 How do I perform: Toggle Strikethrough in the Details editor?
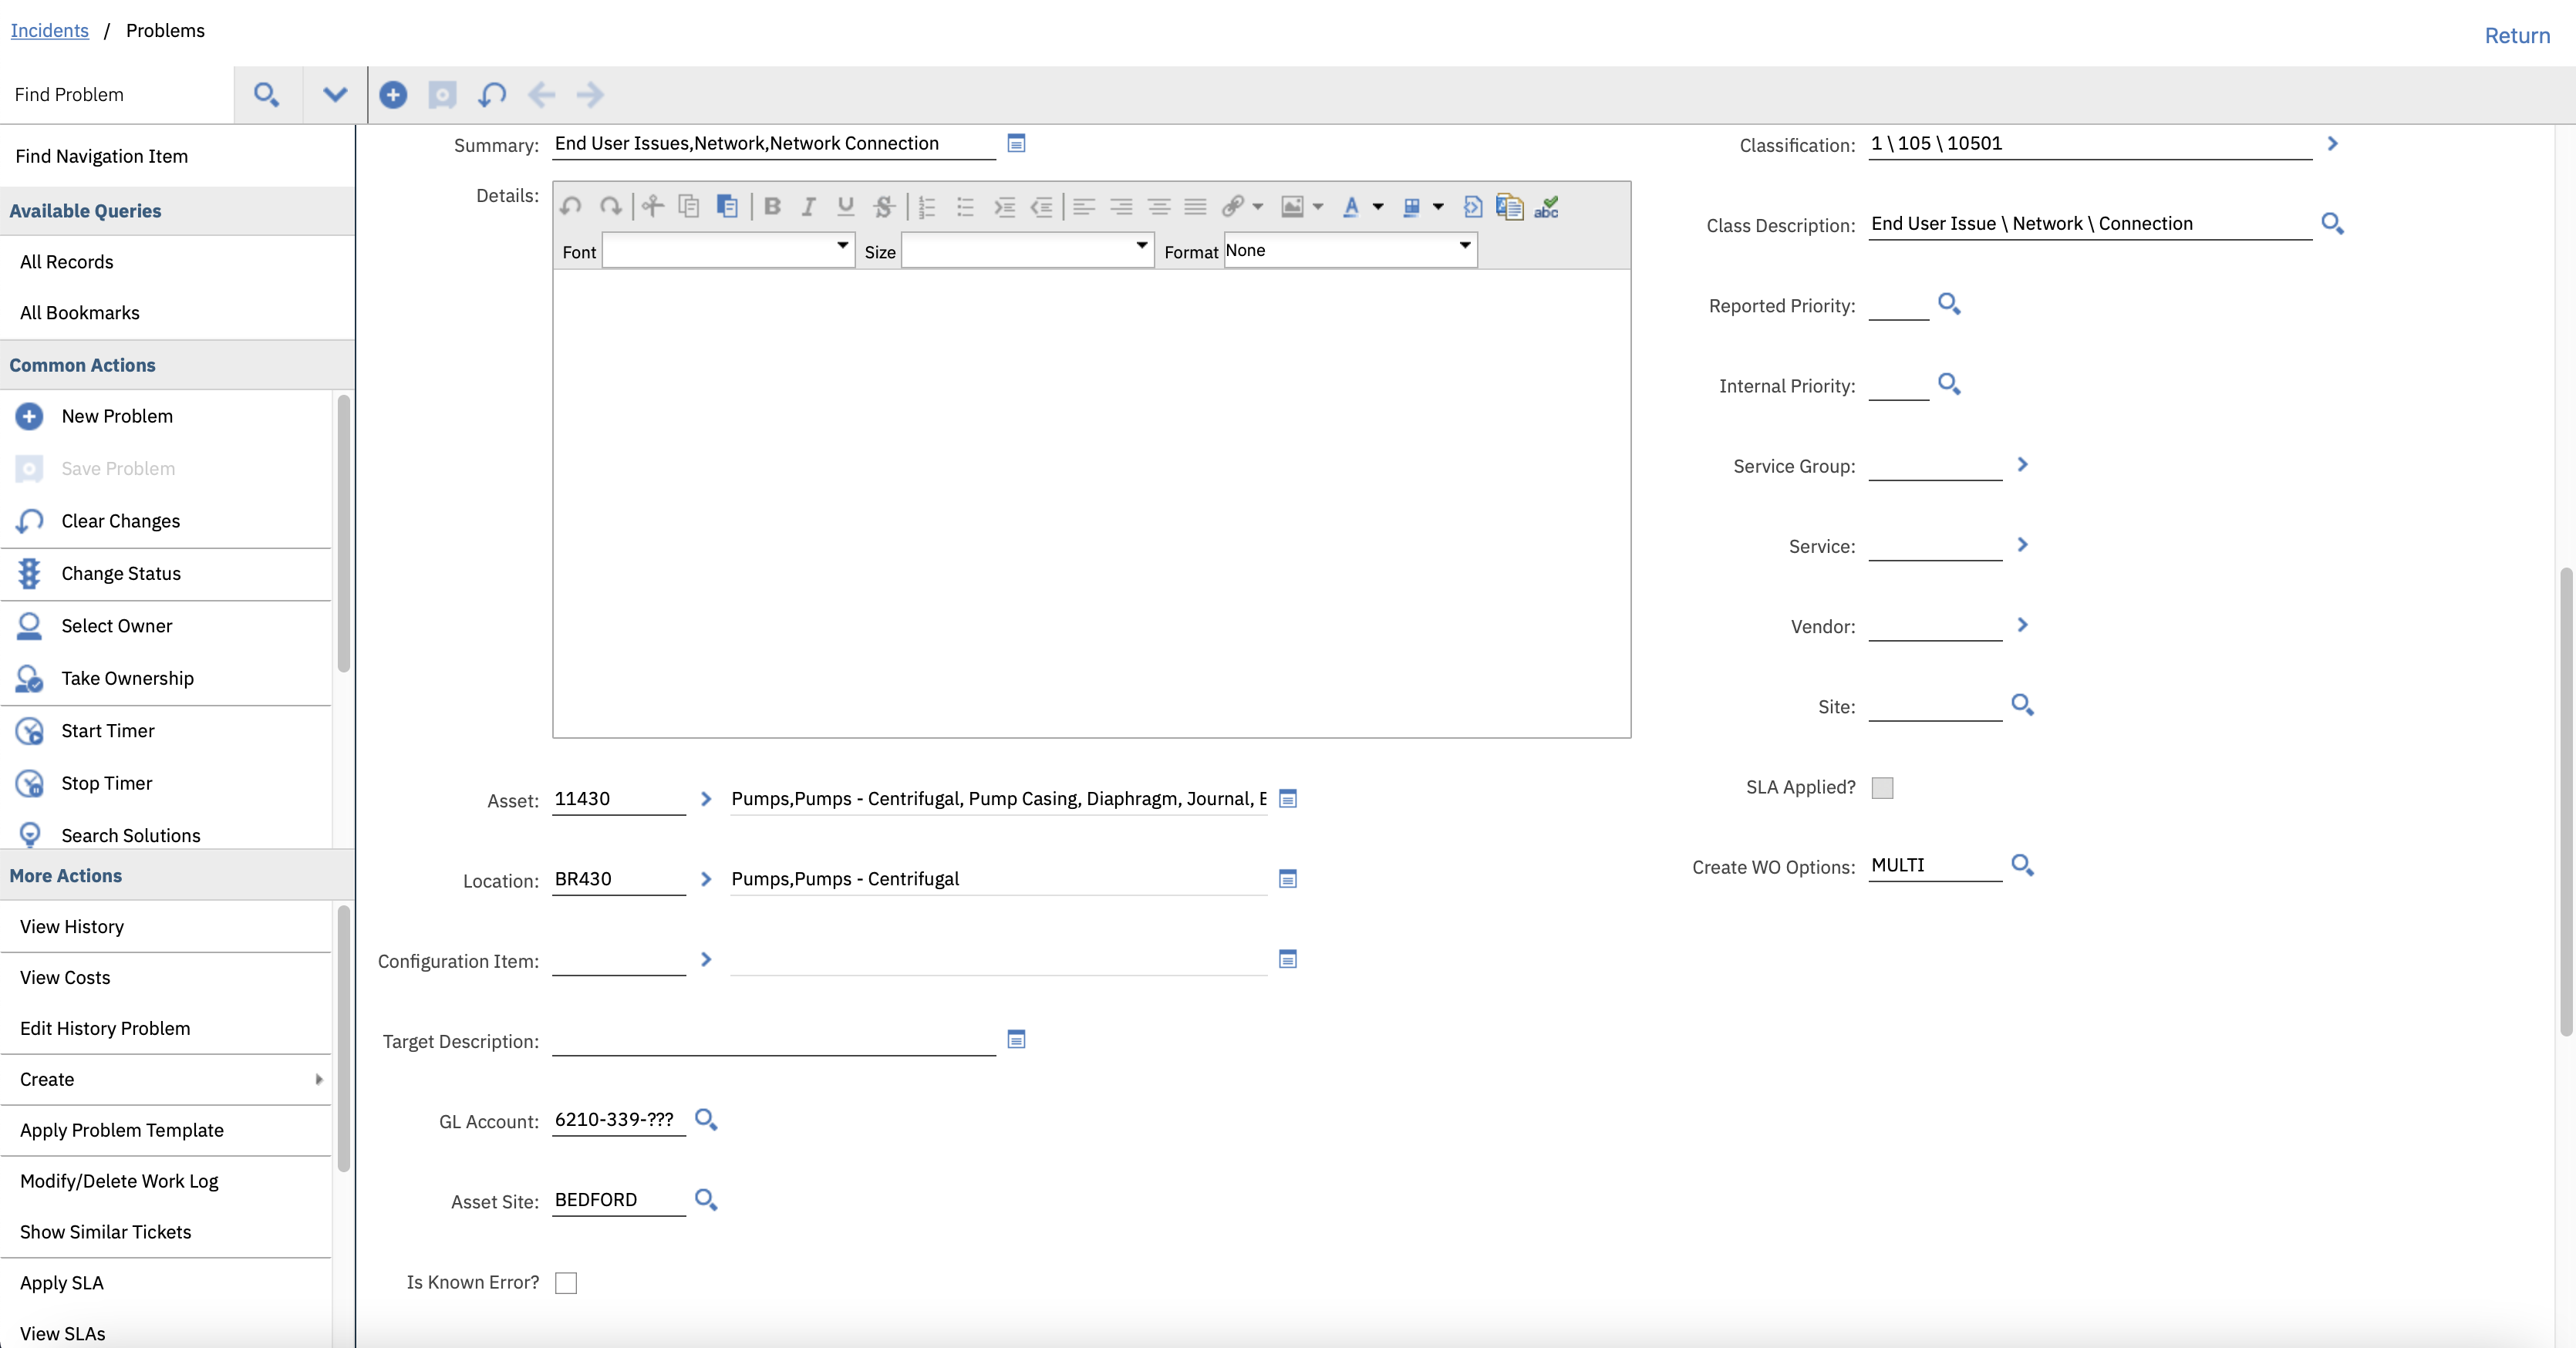point(883,207)
